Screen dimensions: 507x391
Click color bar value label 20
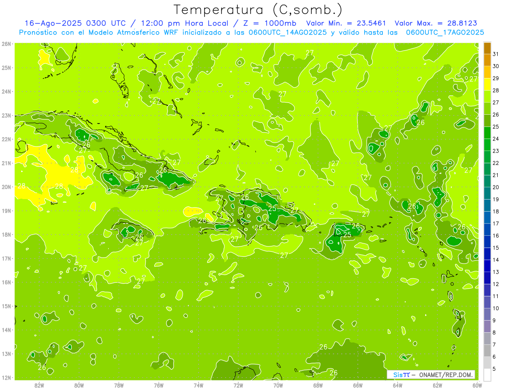496,187
